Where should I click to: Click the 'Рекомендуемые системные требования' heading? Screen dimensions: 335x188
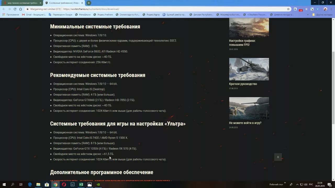click(98, 75)
